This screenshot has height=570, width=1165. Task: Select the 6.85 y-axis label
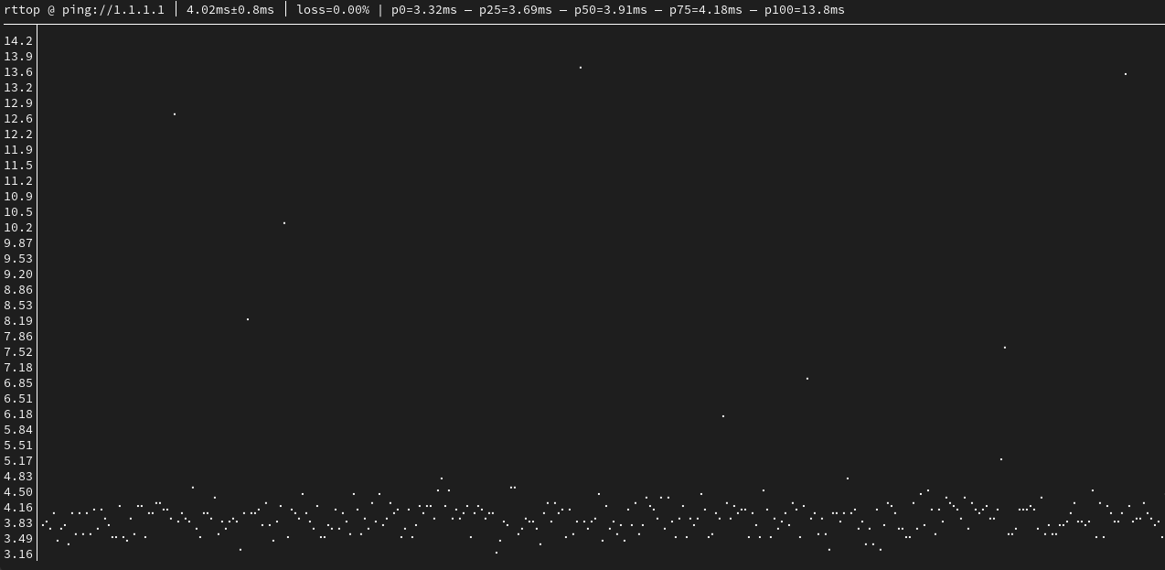coord(18,383)
